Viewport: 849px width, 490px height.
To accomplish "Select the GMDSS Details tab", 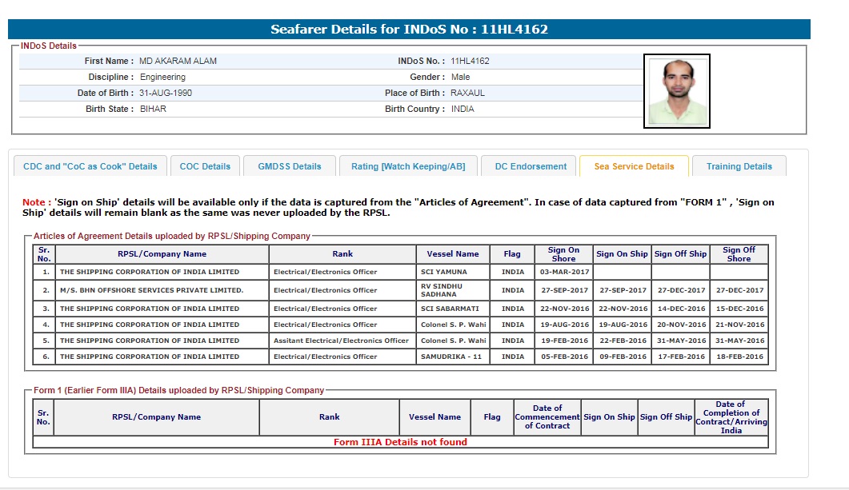I will click(x=289, y=166).
